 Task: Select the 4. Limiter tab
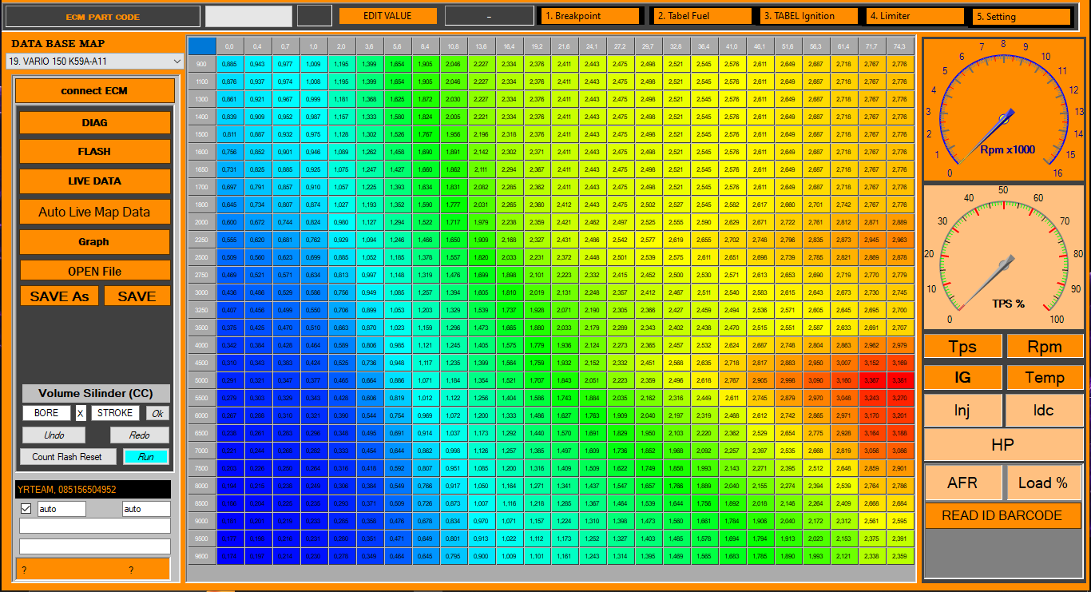click(x=914, y=14)
